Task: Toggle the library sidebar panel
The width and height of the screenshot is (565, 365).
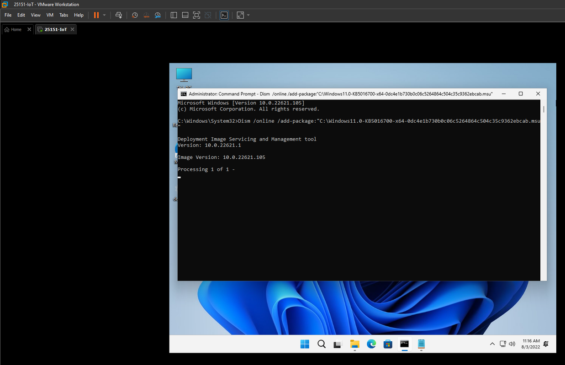Action: point(174,15)
